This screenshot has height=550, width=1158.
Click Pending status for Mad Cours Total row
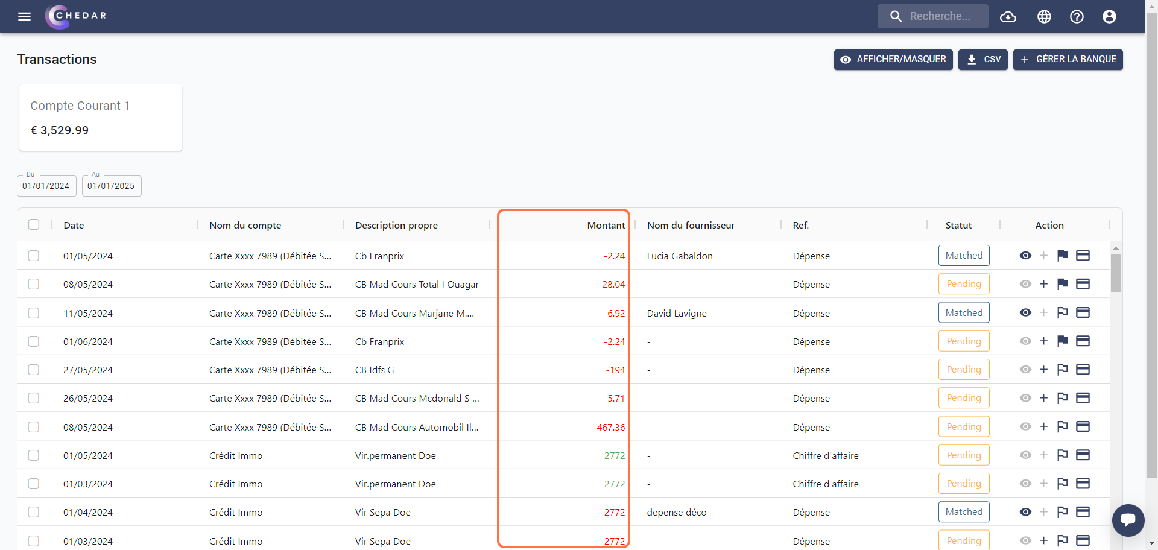[964, 284]
